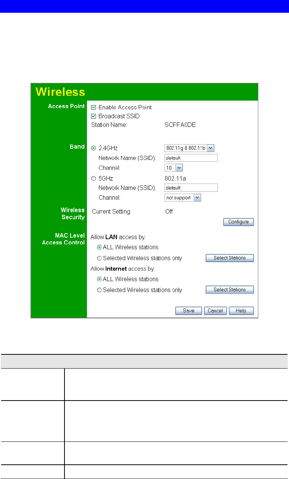Click the 5GHz Network Name (SSID) field
The height and width of the screenshot is (479, 289).
click(x=191, y=188)
